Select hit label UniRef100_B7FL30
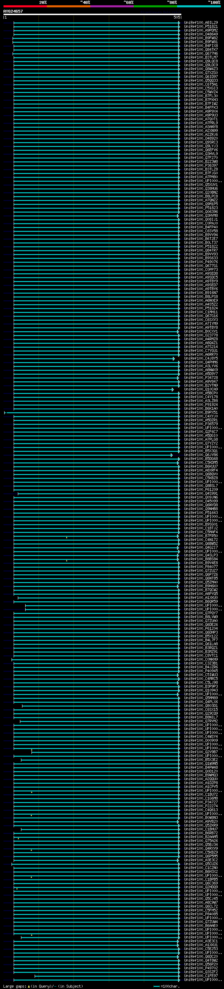The image size is (224, 989). [201, 96]
